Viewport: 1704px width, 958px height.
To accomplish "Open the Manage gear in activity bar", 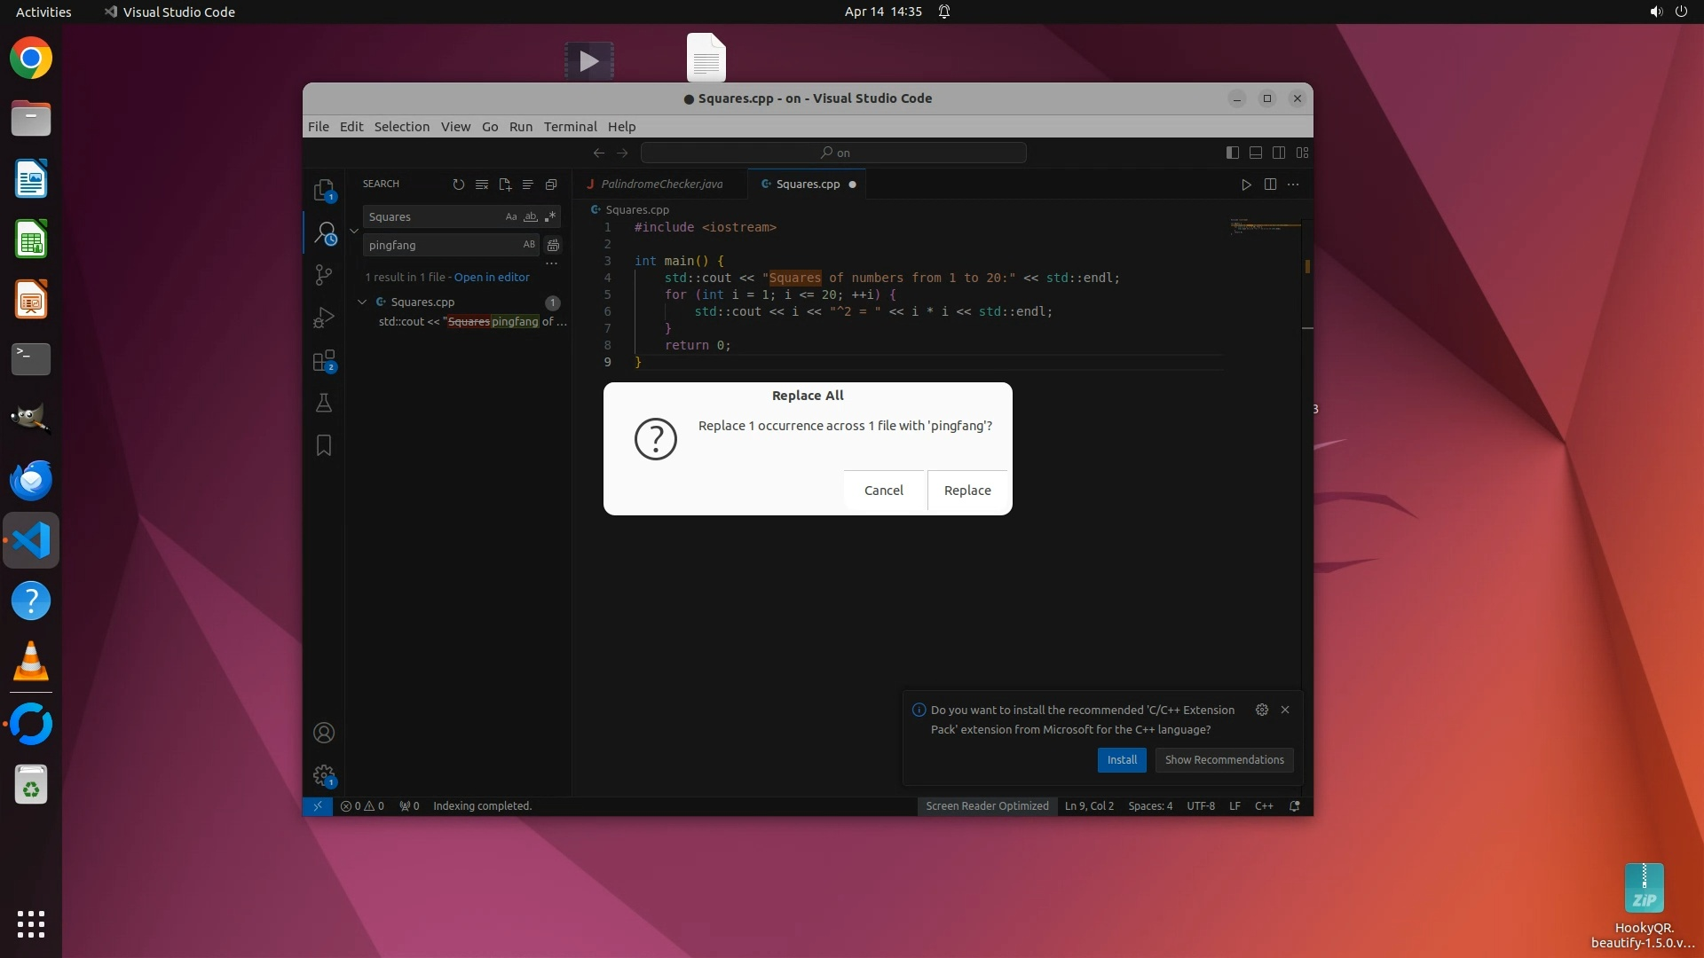I will 324,775.
